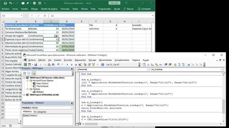
Task: Click Uncomment Block icon in Edit toolbar
Action: 183,65
